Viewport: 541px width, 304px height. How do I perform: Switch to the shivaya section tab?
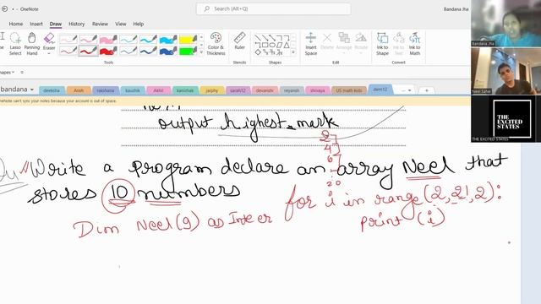click(x=318, y=90)
